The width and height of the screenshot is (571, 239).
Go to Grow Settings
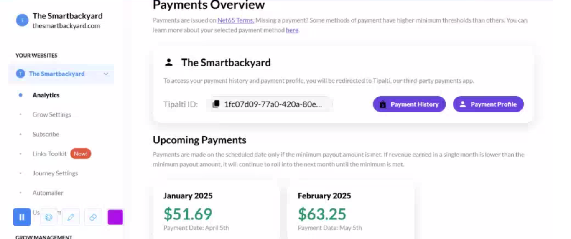point(52,114)
